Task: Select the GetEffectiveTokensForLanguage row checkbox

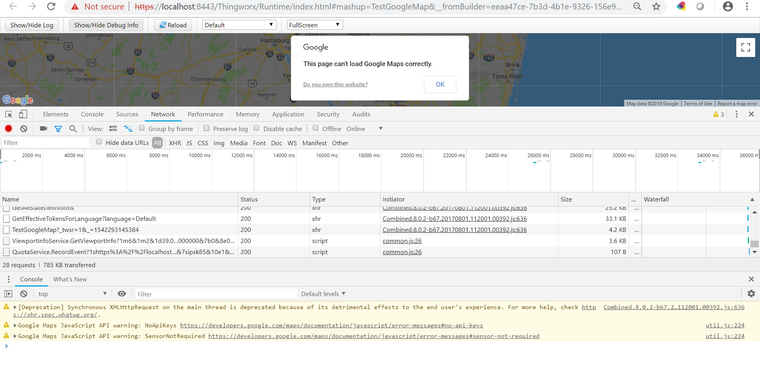Action: pyautogui.click(x=6, y=219)
